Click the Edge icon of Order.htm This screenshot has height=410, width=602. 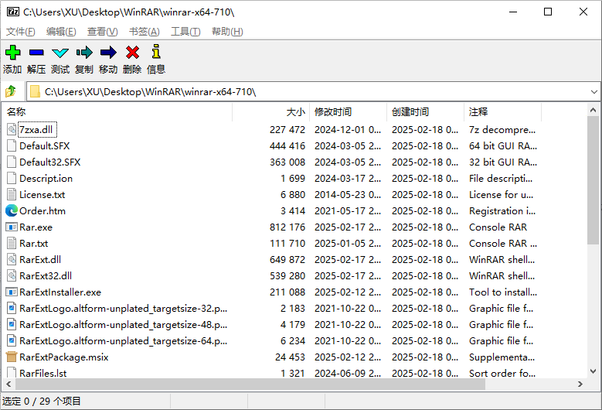click(x=12, y=210)
